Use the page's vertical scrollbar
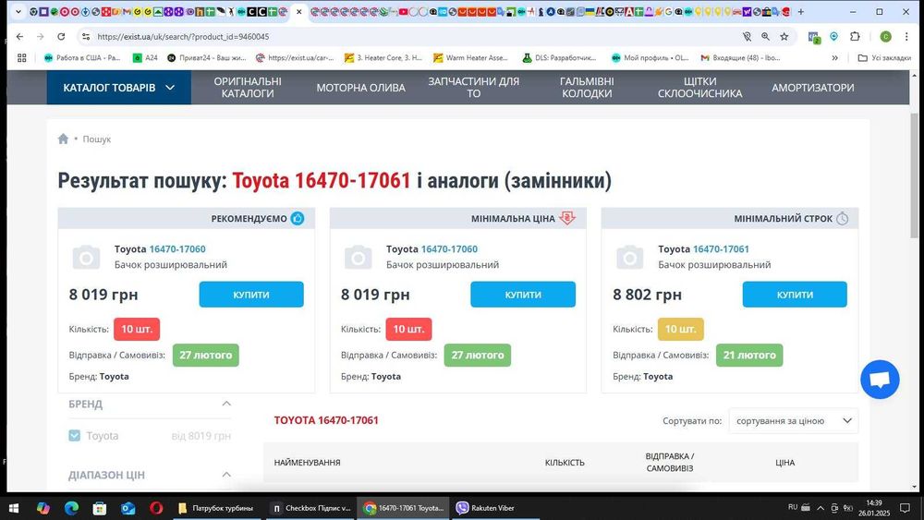Image resolution: width=924 pixels, height=520 pixels. tap(914, 175)
